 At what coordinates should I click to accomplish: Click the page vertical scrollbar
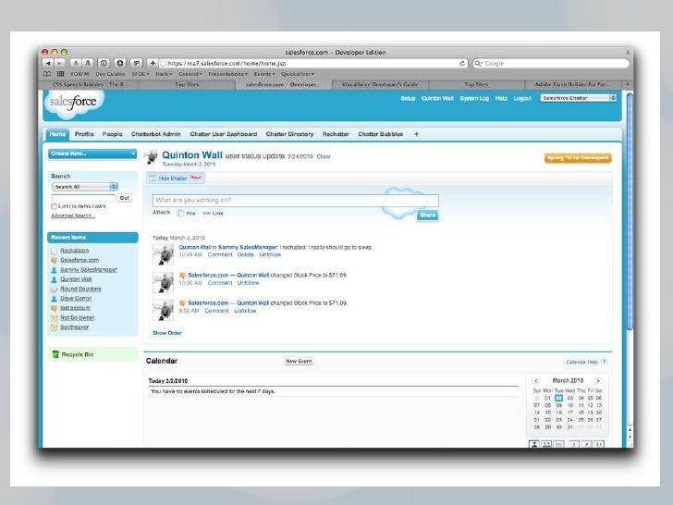630,211
